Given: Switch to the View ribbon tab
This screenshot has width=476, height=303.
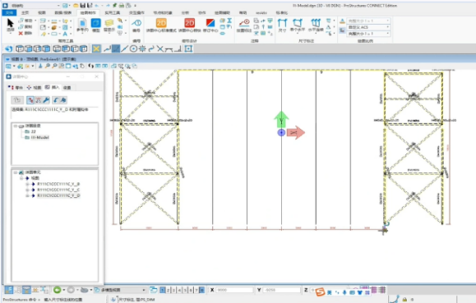Looking at the screenshot, I should point(42,13).
